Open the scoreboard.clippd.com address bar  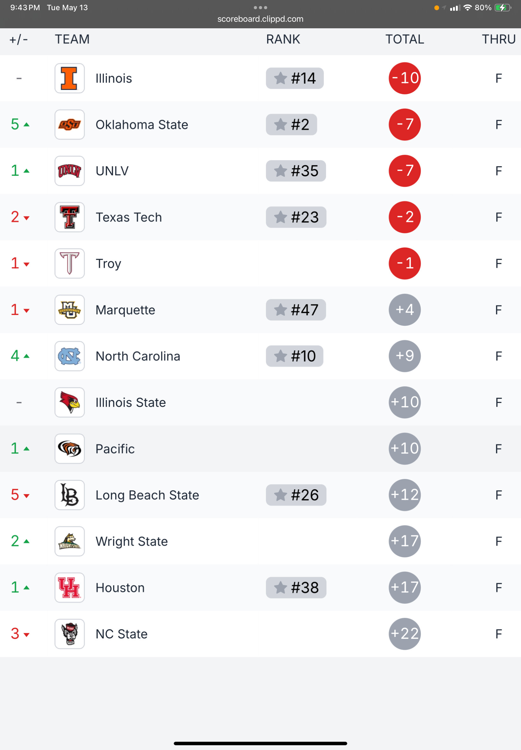[260, 19]
